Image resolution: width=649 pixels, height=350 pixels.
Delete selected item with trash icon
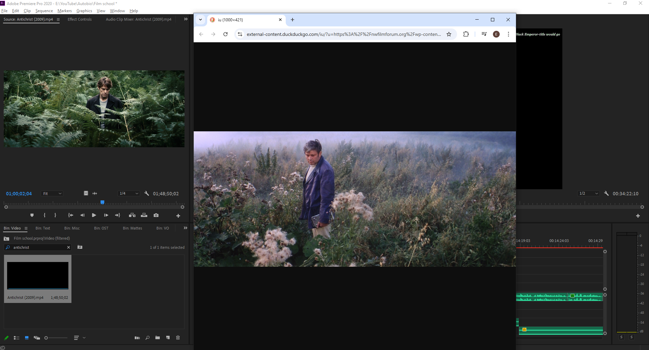coord(178,338)
